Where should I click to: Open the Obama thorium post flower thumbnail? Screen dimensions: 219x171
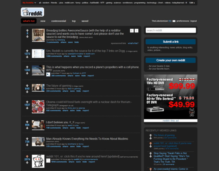tap(38, 107)
